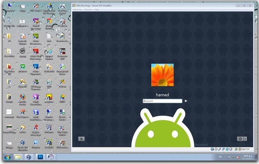Open the Devices menu in VirtualBox
Image resolution: width=259 pixels, height=164 pixels.
click(x=88, y=9)
